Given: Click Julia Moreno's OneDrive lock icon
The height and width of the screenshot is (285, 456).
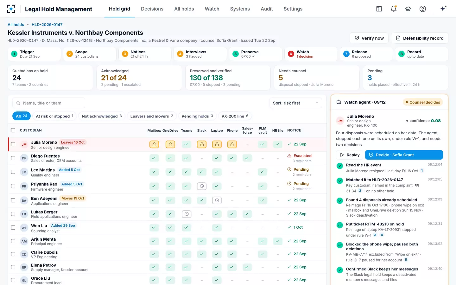Looking at the screenshot, I should (170, 144).
